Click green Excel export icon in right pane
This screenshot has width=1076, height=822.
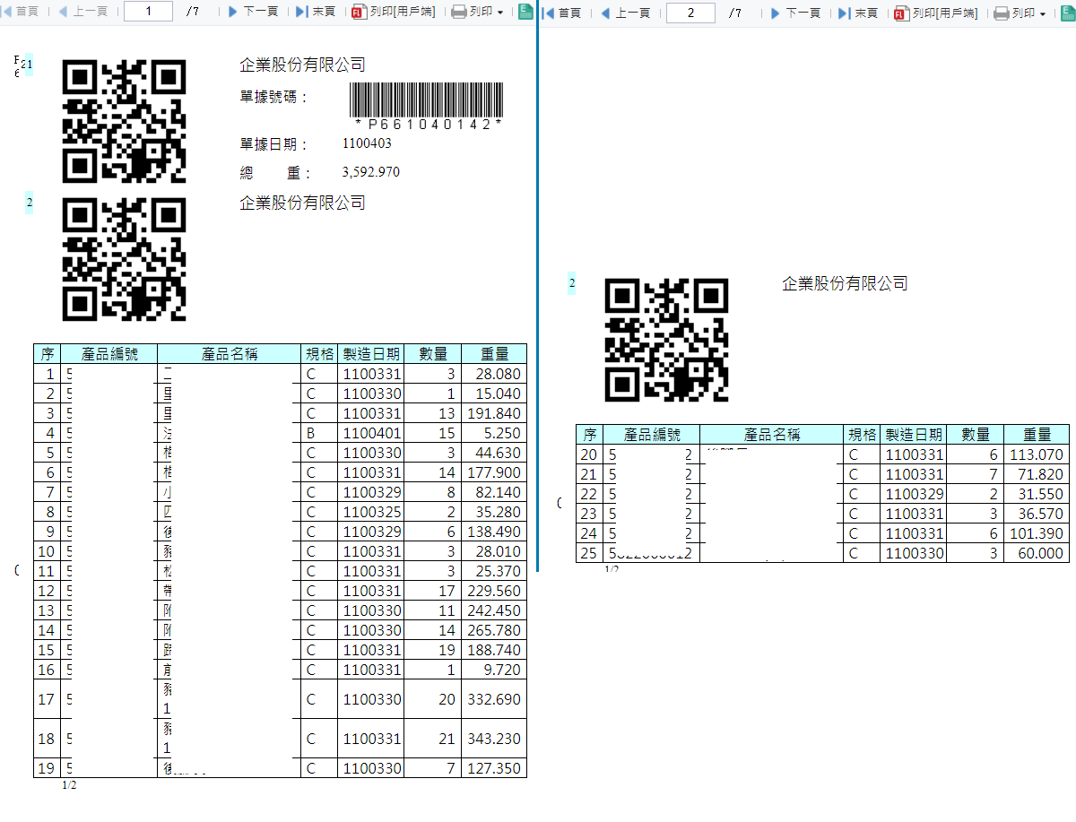pyautogui.click(x=1069, y=13)
